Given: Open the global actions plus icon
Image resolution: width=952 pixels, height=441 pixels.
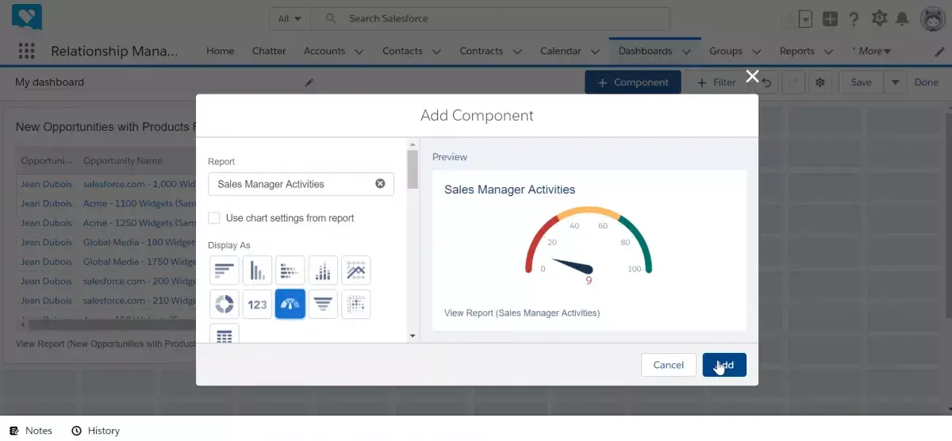Looking at the screenshot, I should point(830,19).
